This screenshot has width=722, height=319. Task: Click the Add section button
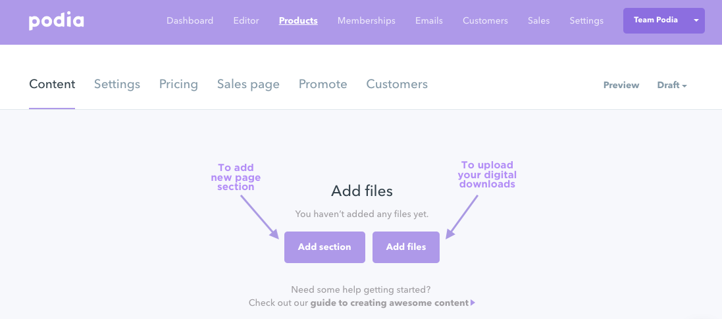point(324,247)
